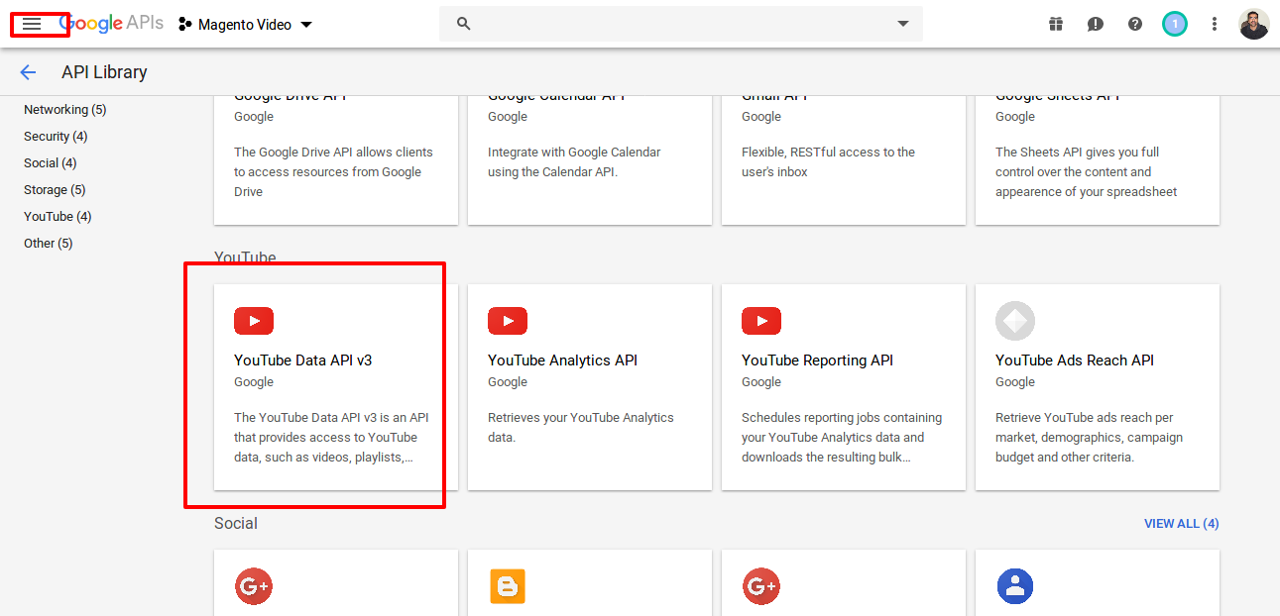
Task: Click the orange Blogger icon
Action: tap(508, 587)
